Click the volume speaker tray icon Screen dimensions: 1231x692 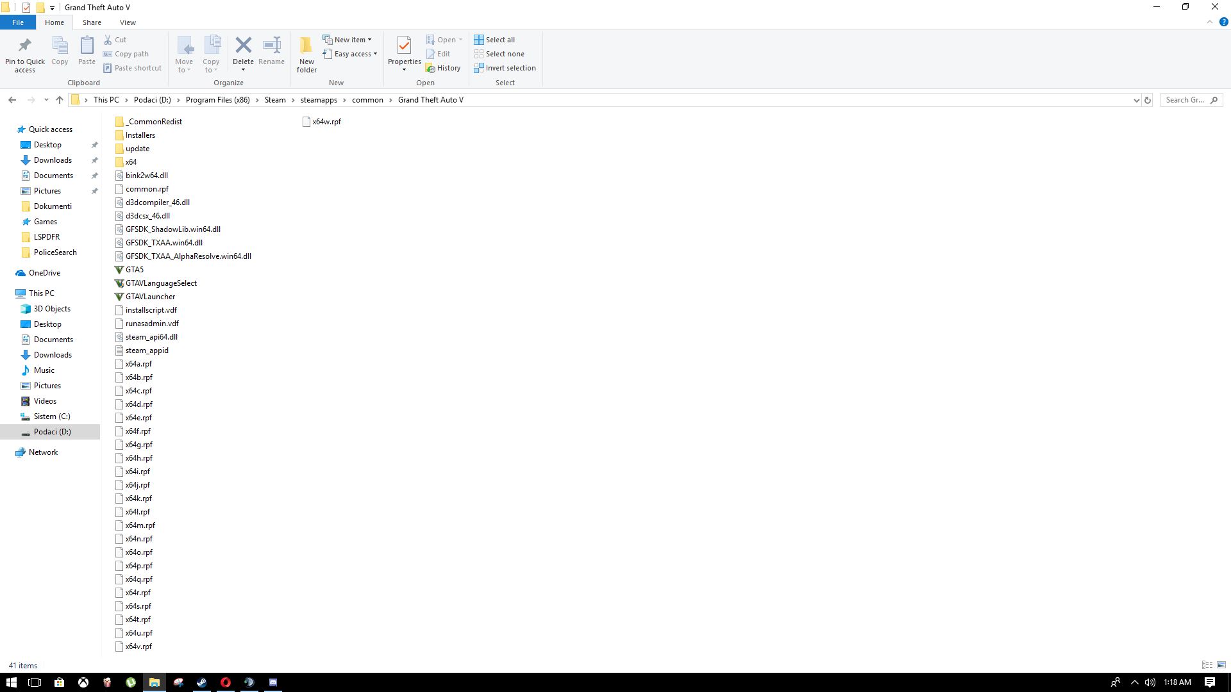[x=1150, y=682]
